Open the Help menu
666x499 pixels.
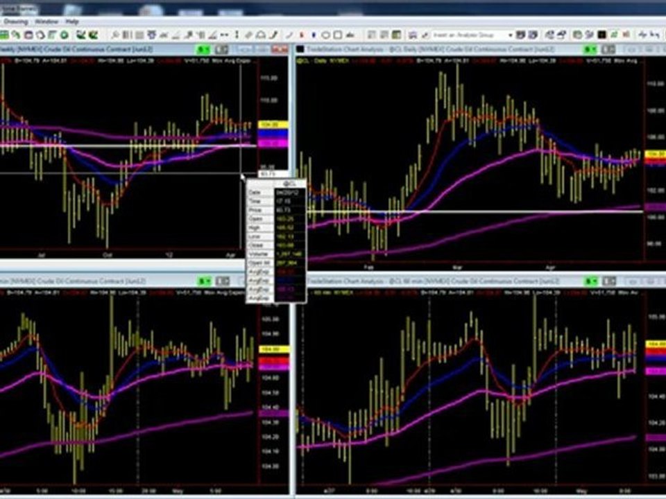[x=71, y=21]
